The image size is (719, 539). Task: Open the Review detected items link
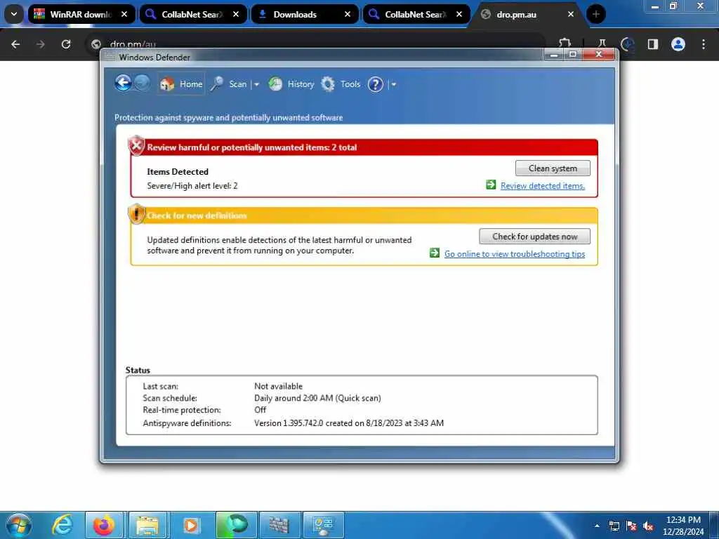tap(543, 185)
